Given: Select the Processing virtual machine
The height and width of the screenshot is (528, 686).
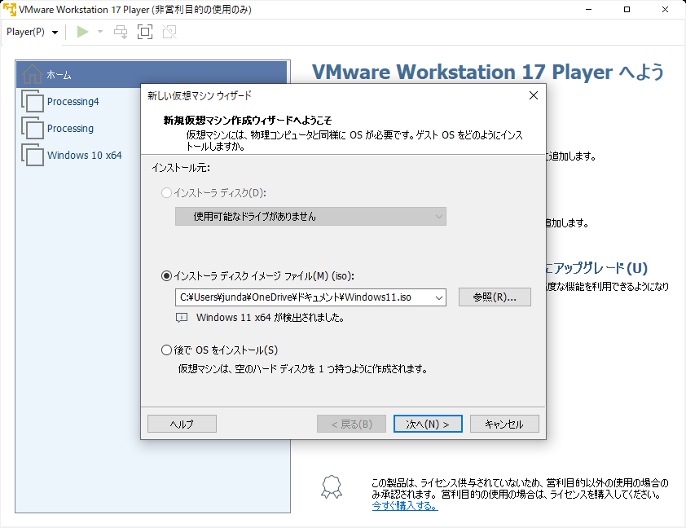Looking at the screenshot, I should 70,129.
